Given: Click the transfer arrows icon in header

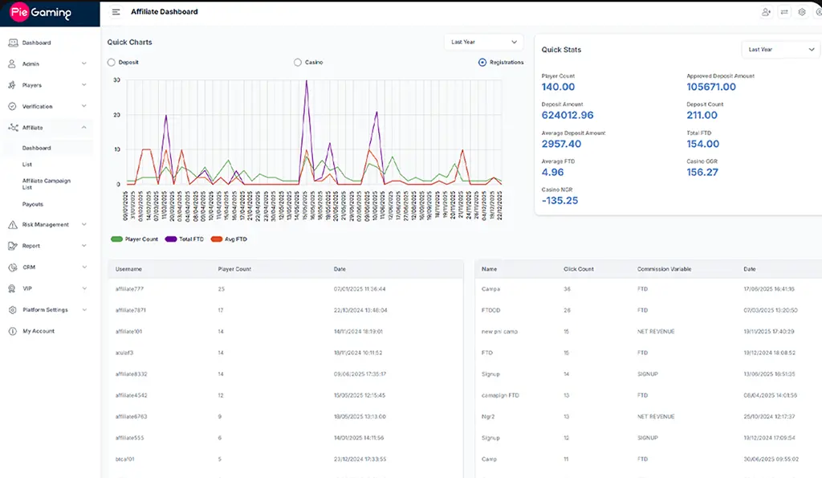Looking at the screenshot, I should 784,11.
